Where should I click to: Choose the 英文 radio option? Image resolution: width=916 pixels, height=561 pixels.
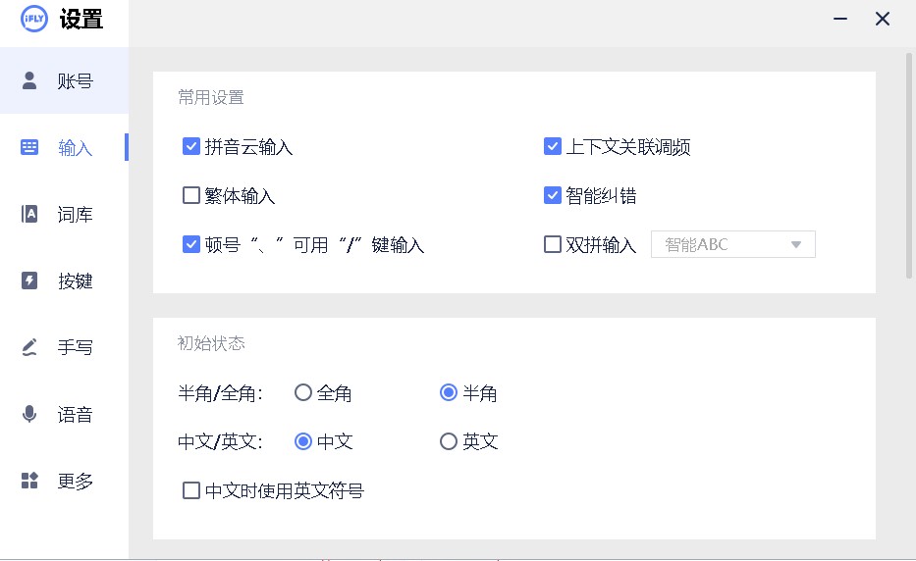click(449, 441)
